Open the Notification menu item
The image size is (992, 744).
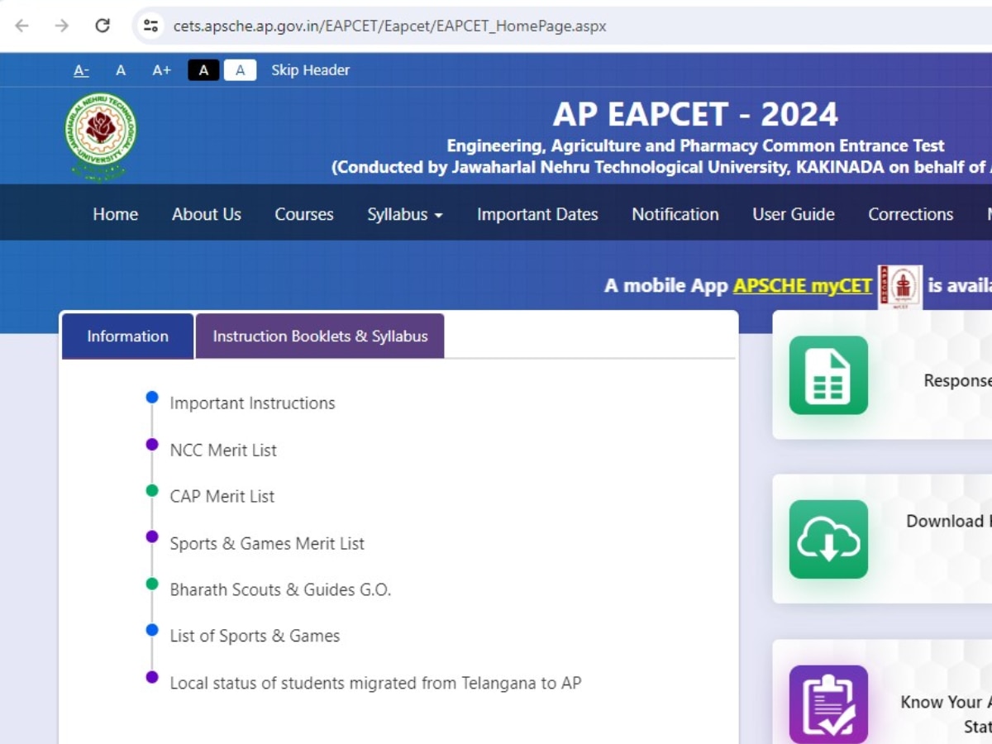tap(675, 214)
